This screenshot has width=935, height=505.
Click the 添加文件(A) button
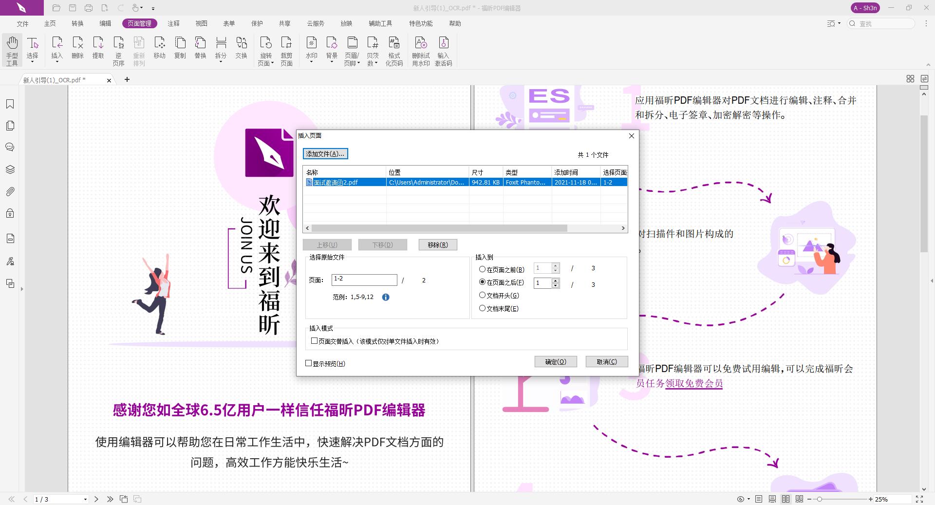(x=325, y=153)
